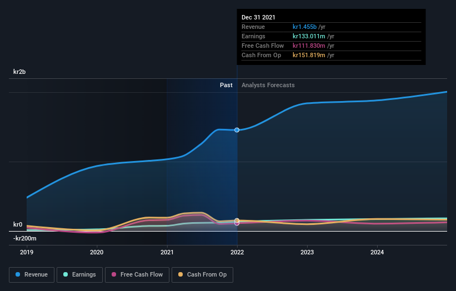The height and width of the screenshot is (291, 456).
Task: Select the 2023 x-axis label
Action: pos(307,252)
